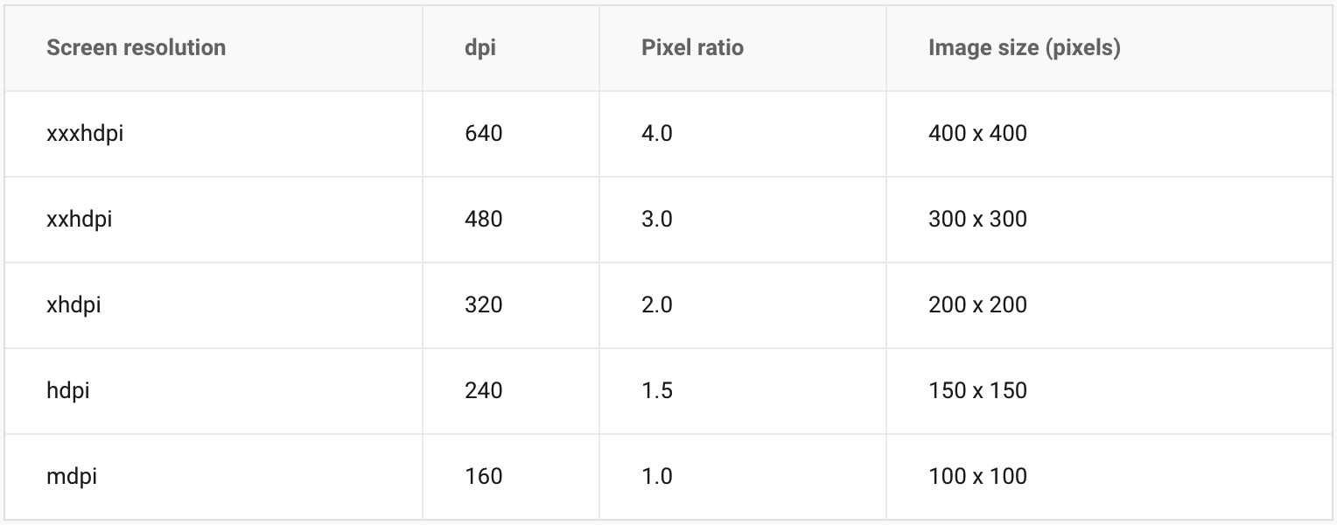Select the hdpi row label

(x=68, y=390)
